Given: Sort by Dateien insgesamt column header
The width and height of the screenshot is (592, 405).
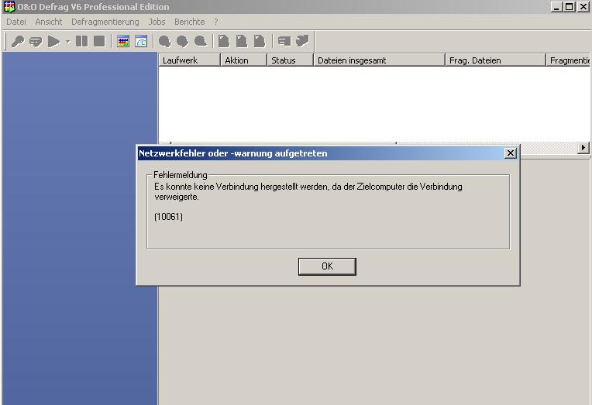Looking at the screenshot, I should point(379,60).
